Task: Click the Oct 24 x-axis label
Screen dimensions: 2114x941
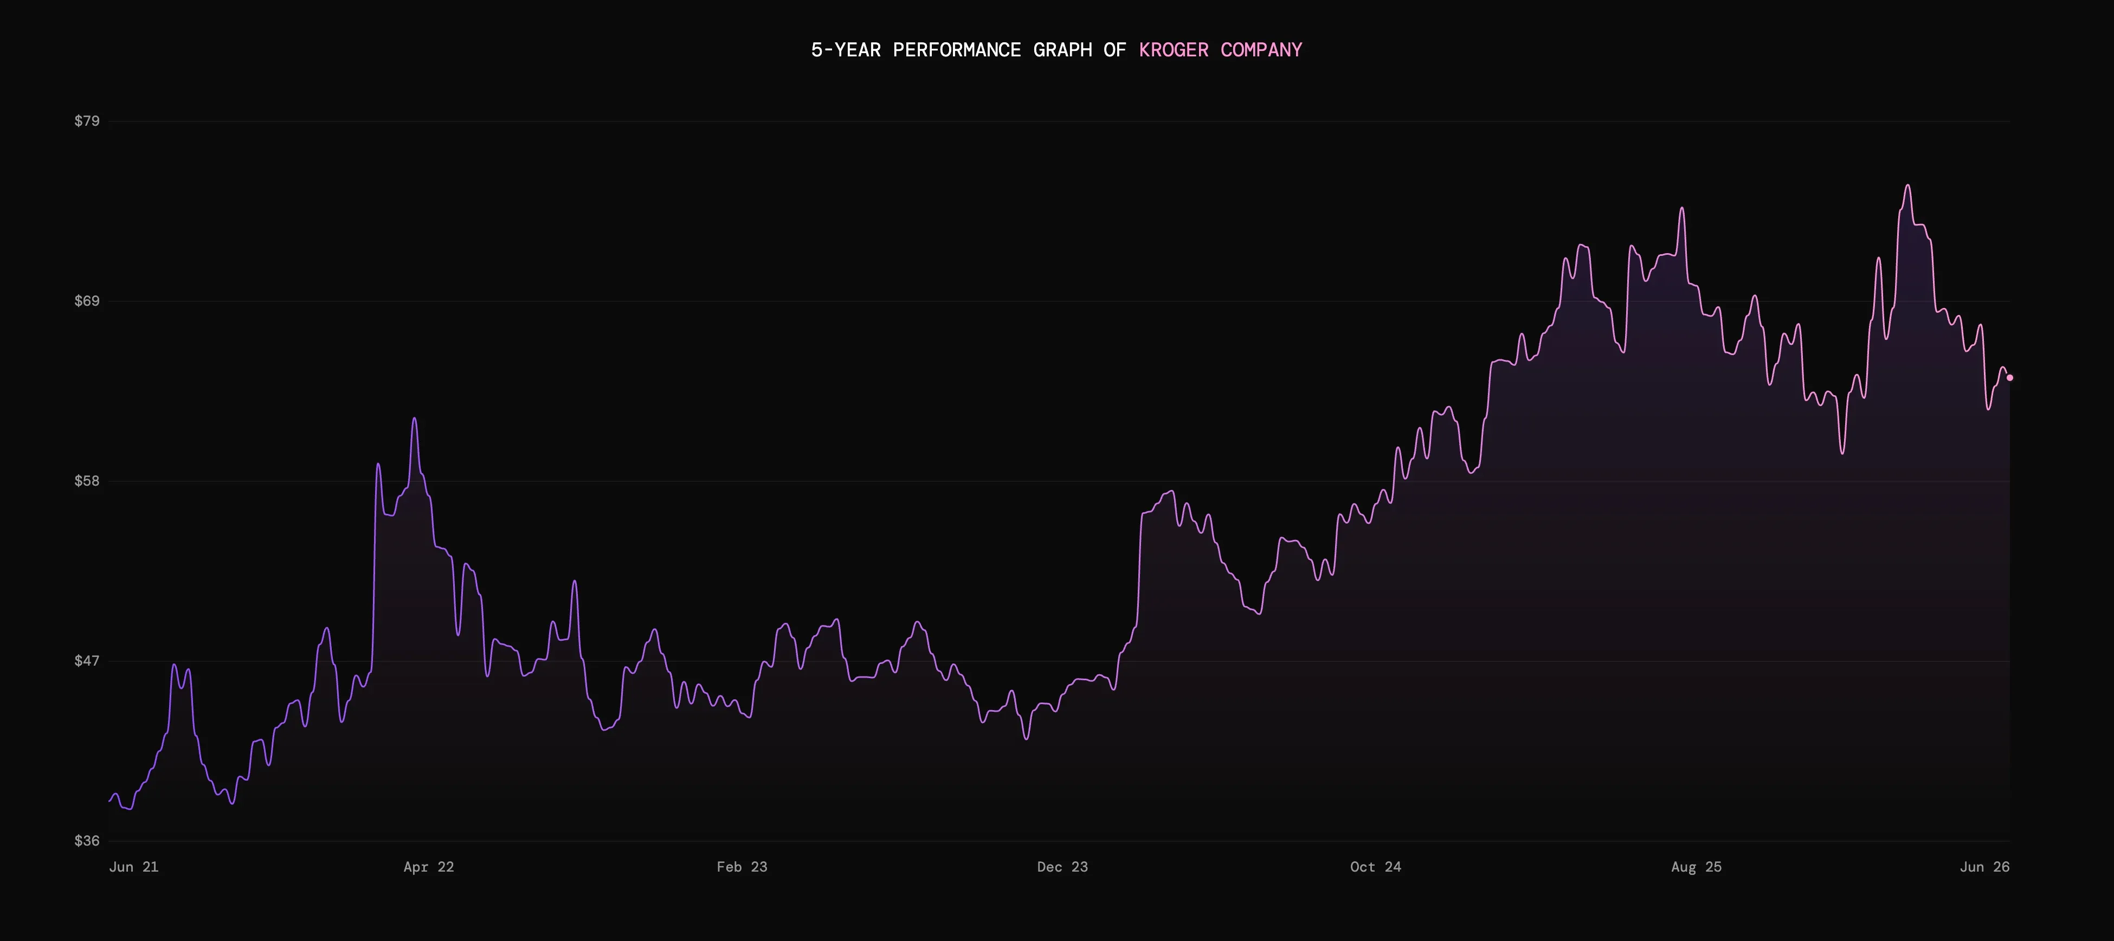Action: [1375, 867]
